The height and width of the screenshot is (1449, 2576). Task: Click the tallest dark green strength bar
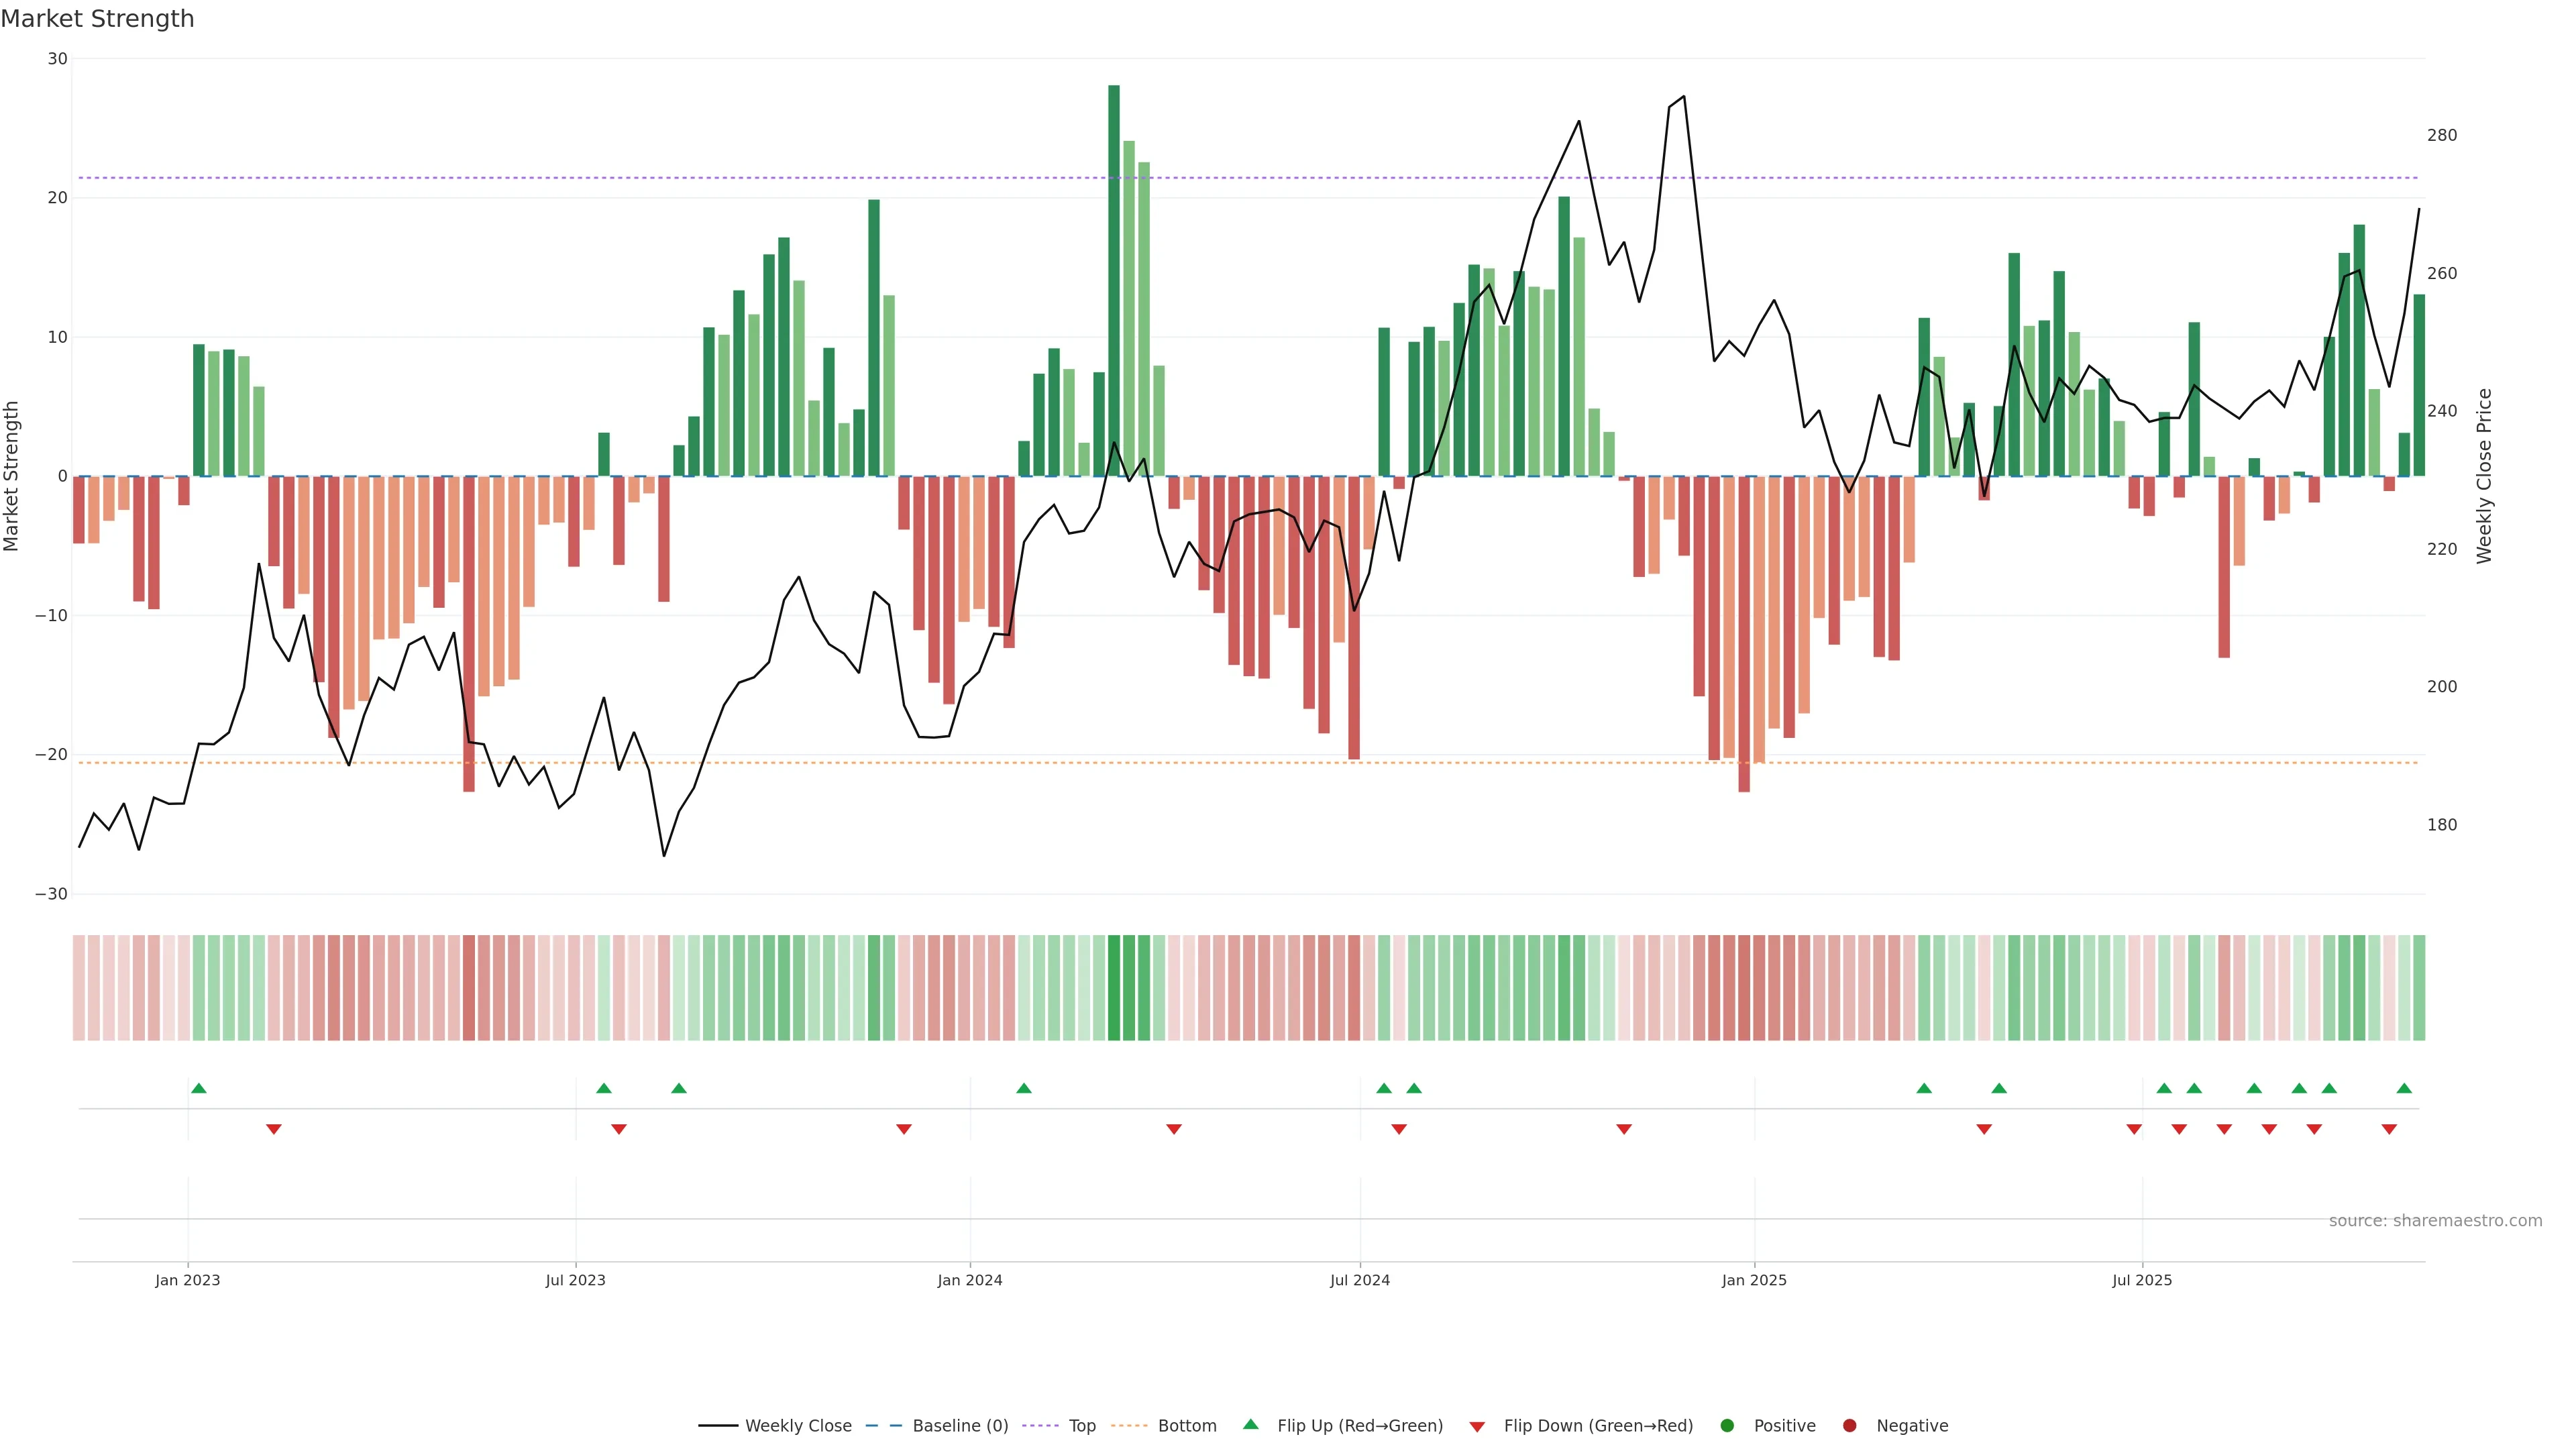click(1114, 280)
